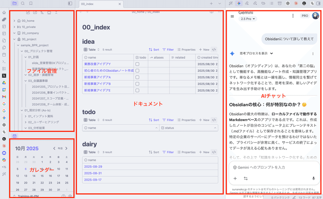Image resolution: width=323 pixels, height=199 pixels.
Task: Open the Google account avatar in Gemini
Action: pyautogui.click(x=315, y=16)
